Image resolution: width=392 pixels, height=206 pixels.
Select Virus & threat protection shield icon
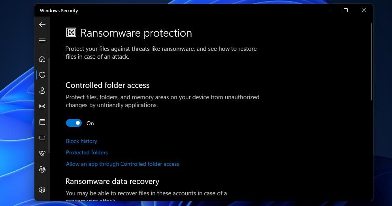[42, 75]
